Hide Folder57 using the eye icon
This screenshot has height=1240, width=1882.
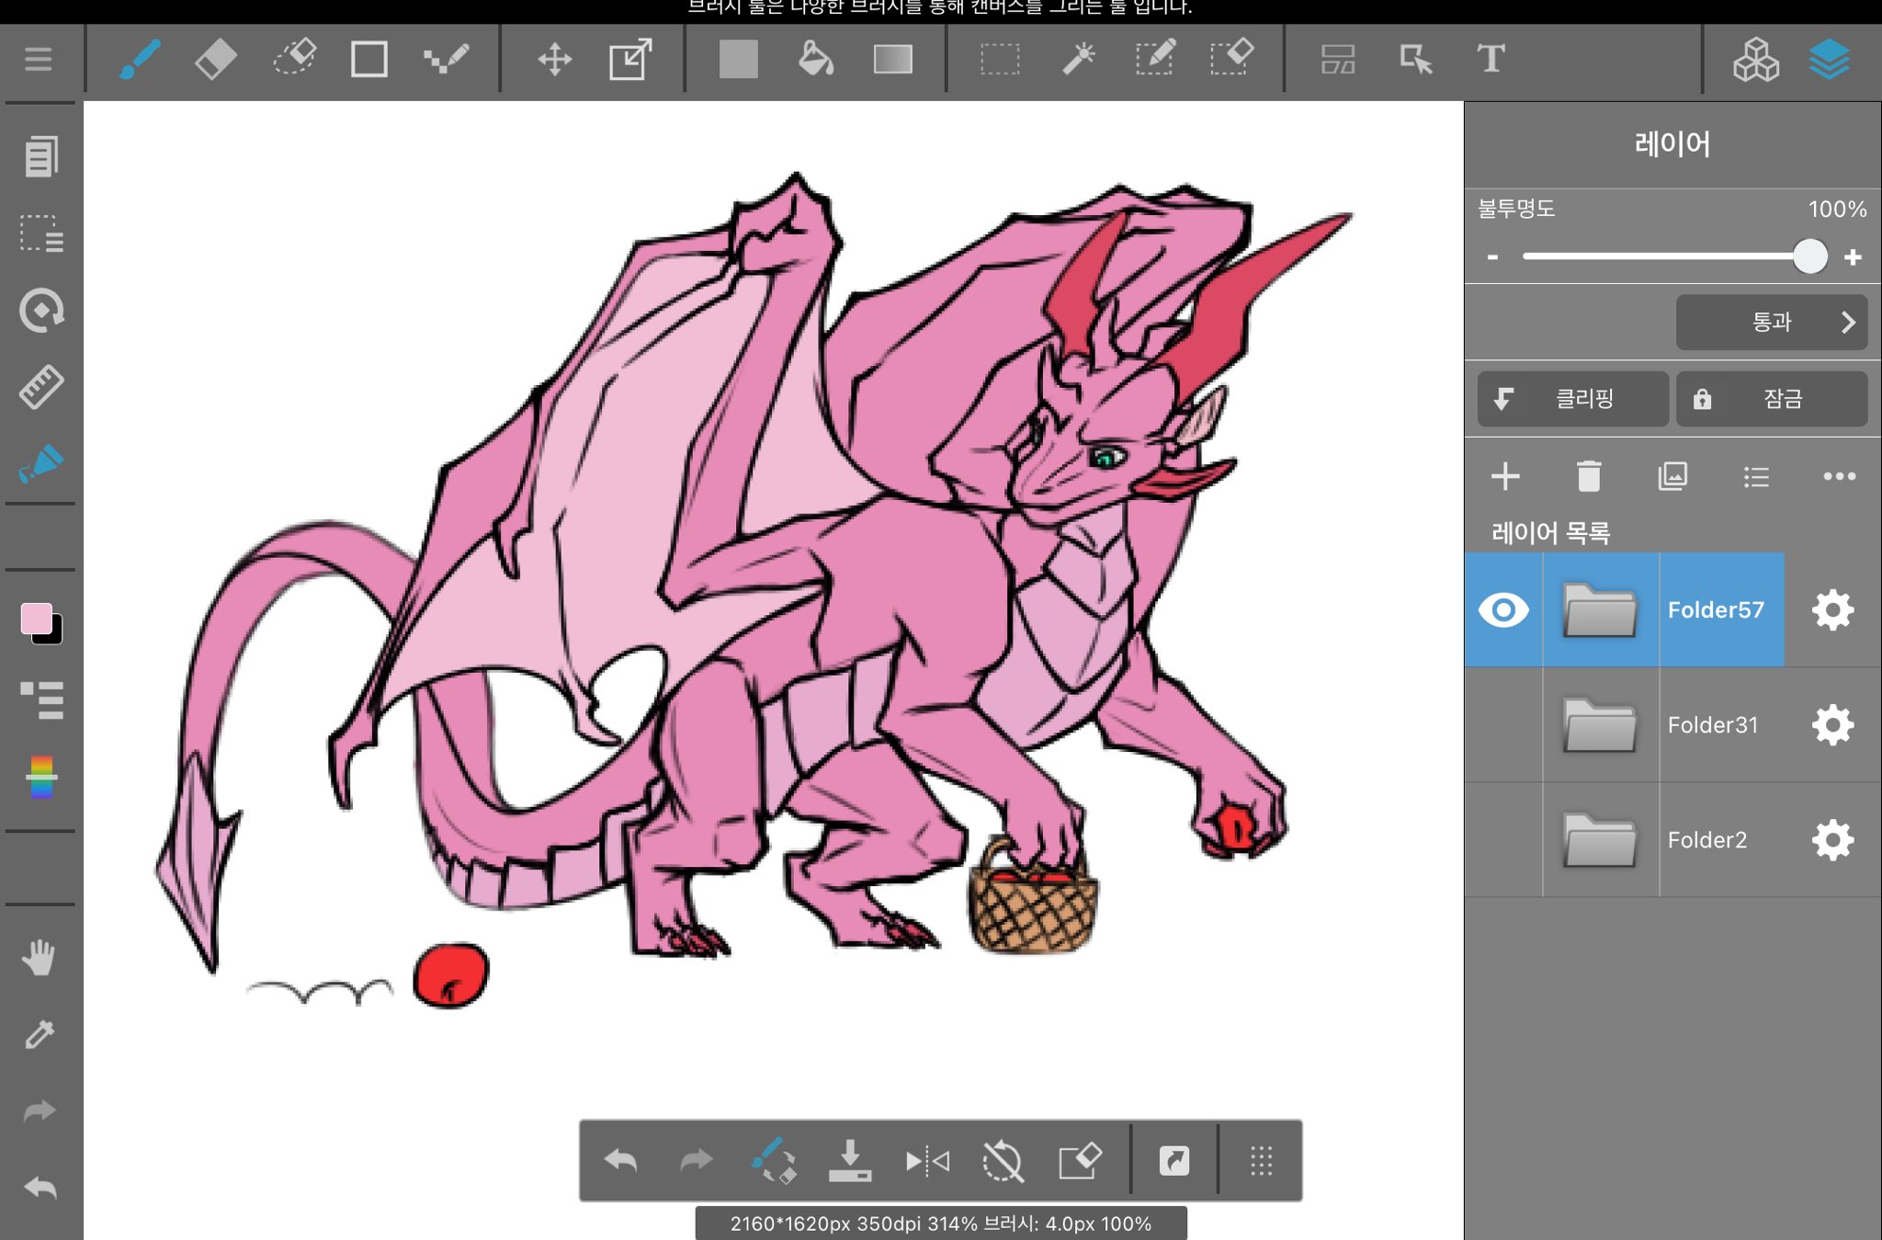point(1503,610)
